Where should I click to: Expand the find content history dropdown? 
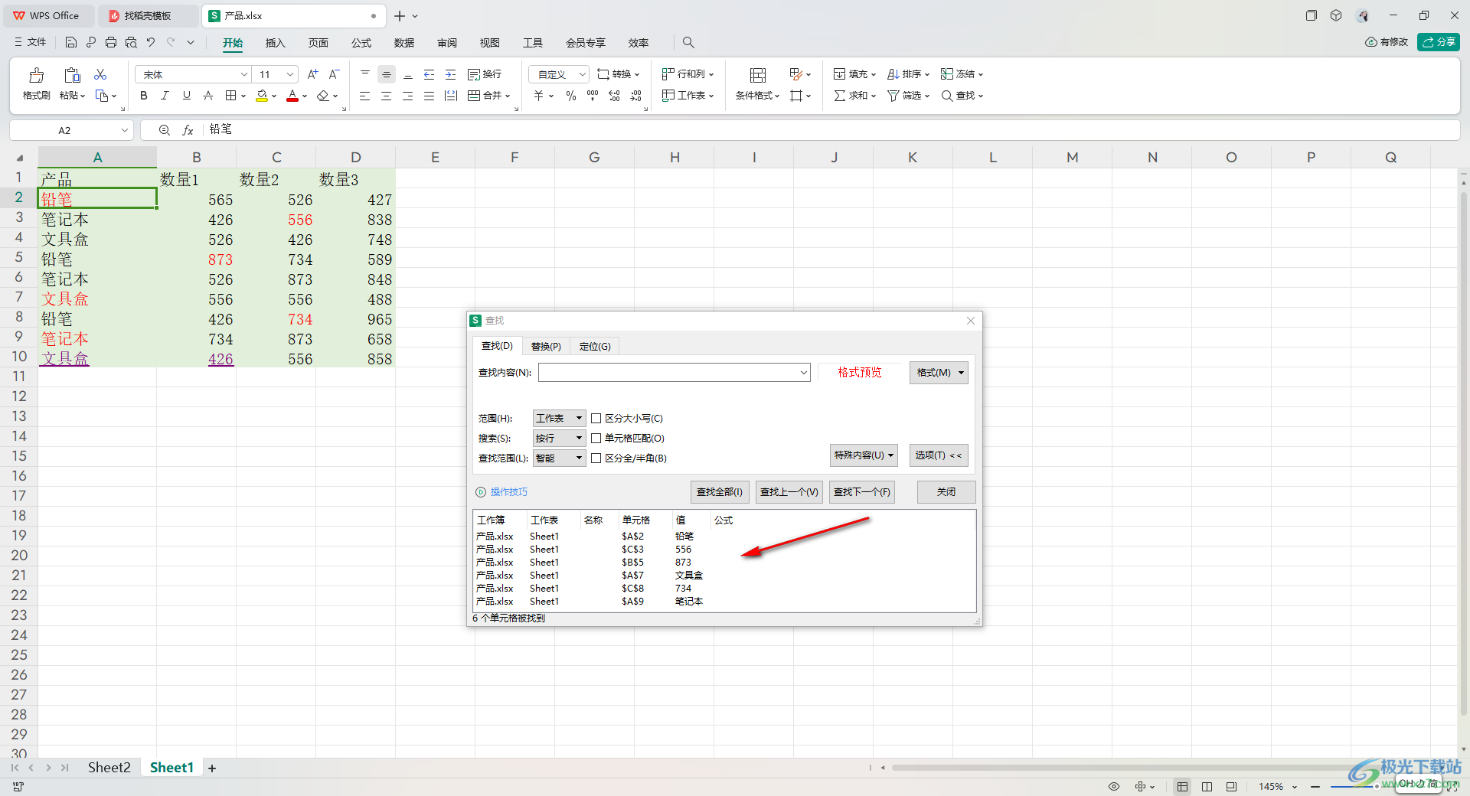[803, 373]
